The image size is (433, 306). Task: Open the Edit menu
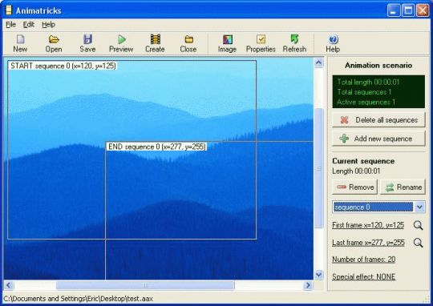tap(28, 25)
